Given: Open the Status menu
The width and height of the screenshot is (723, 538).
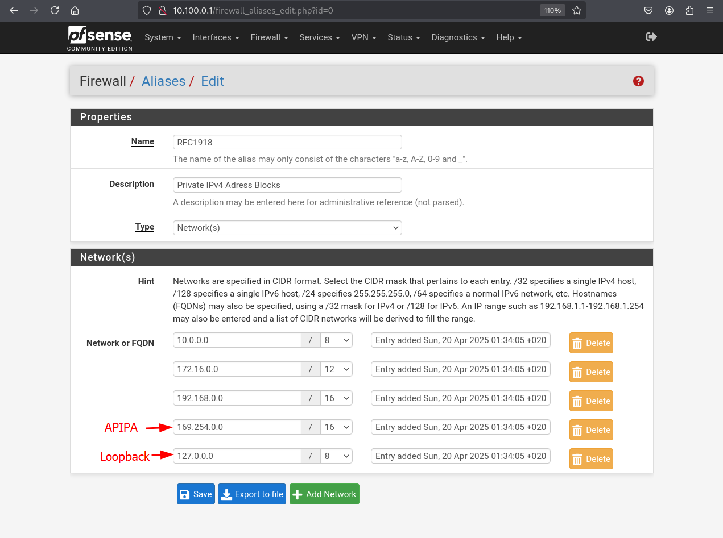Looking at the screenshot, I should [403, 37].
